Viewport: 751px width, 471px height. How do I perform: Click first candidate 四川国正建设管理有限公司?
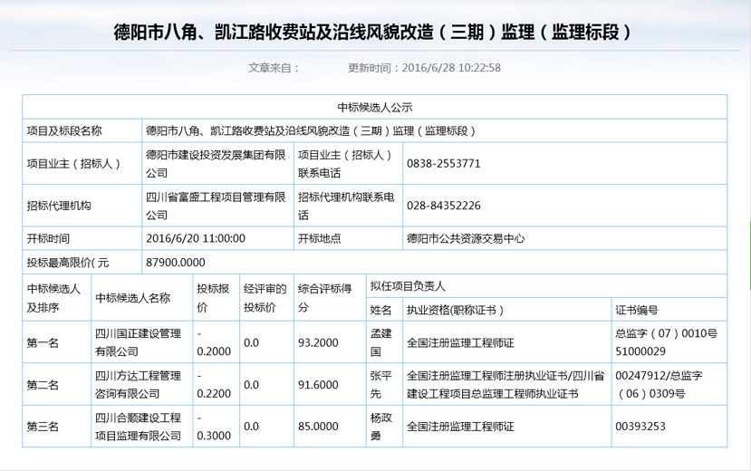139,342
